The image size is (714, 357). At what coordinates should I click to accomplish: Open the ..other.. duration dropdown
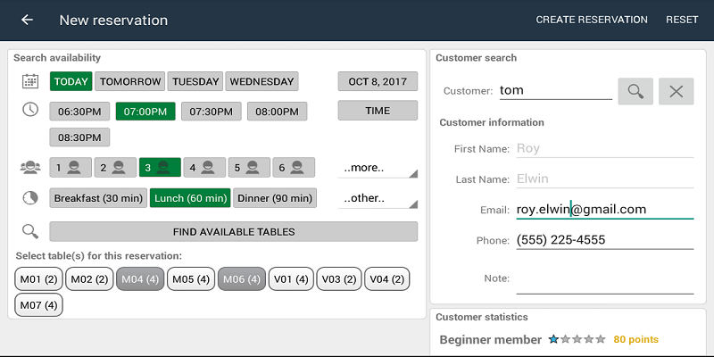click(377, 199)
